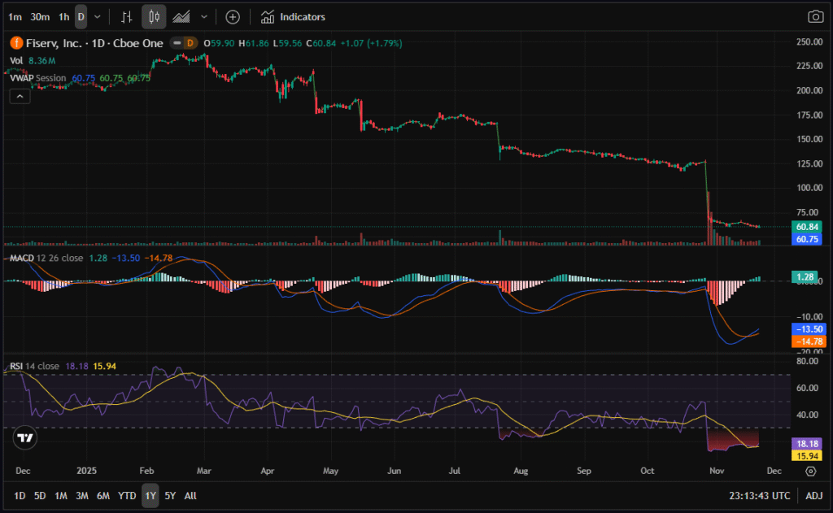833x513 pixels.
Task: Enable the 1m interval
Action: click(x=15, y=16)
